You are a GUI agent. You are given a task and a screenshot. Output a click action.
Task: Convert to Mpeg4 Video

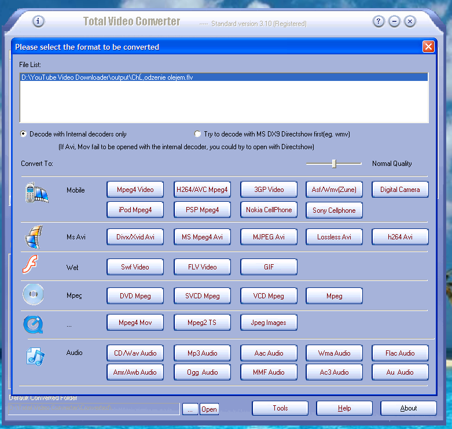(135, 190)
